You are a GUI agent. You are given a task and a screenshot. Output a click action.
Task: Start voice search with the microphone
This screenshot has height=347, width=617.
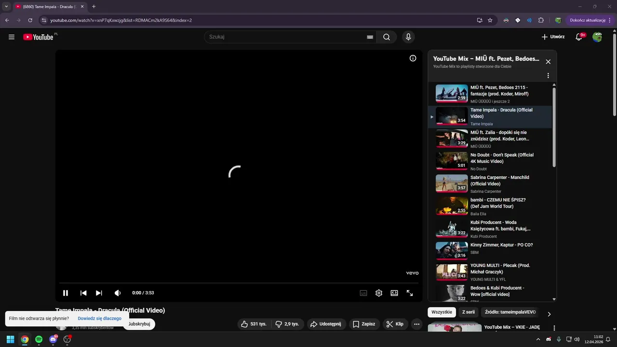pyautogui.click(x=408, y=37)
